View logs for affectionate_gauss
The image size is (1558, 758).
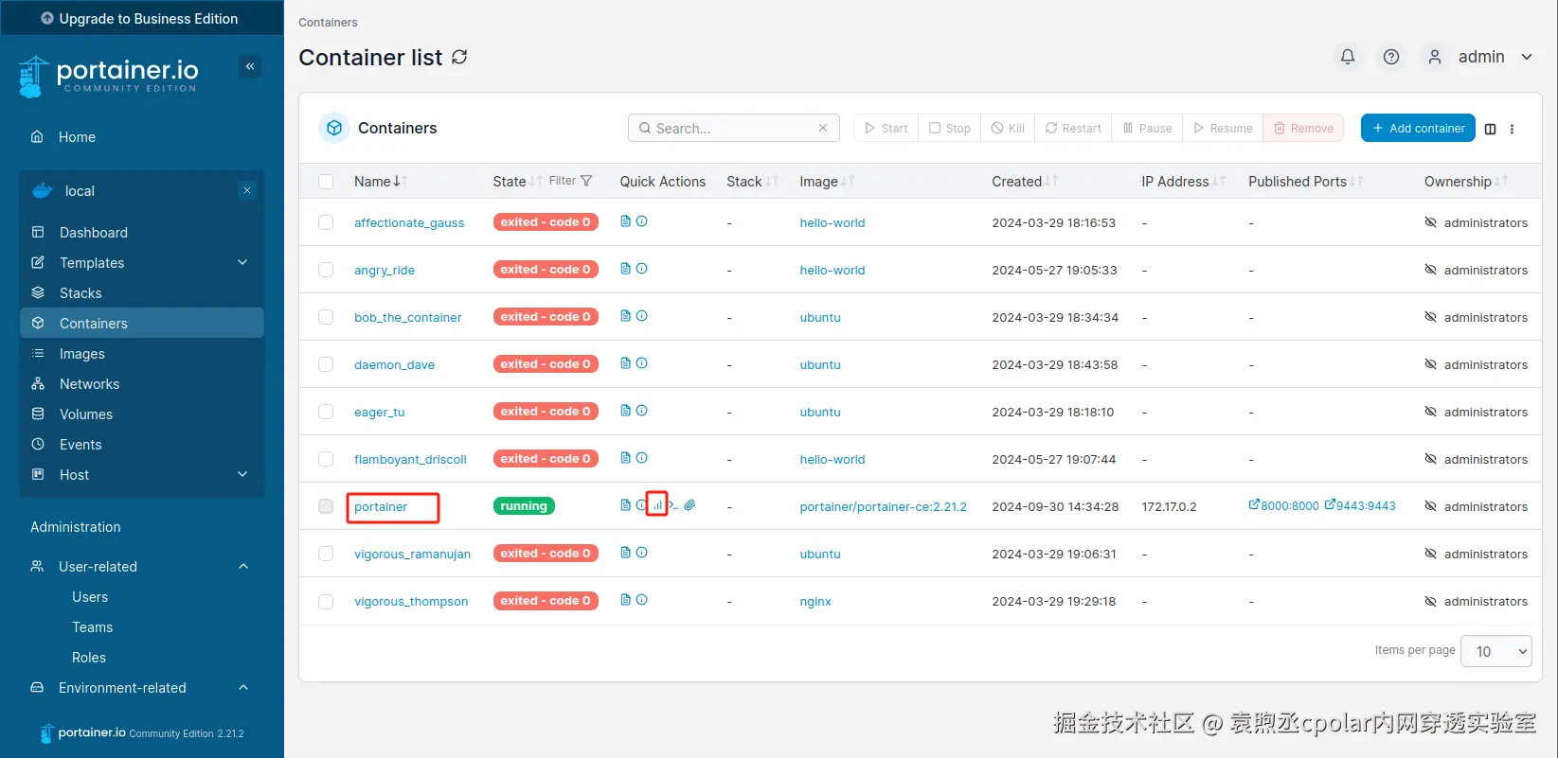625,221
